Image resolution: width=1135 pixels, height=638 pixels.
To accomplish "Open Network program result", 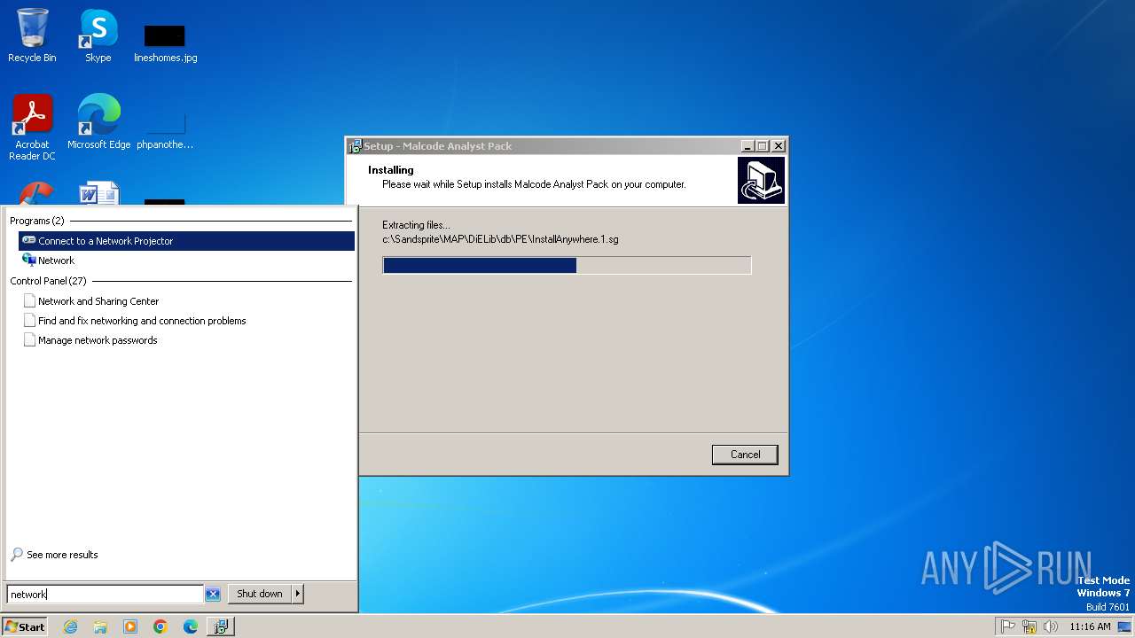I will point(186,261).
